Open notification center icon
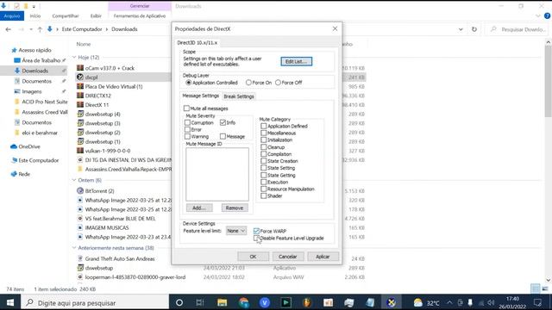 coord(537,302)
